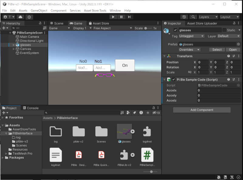Viewport: 243px width, 180px height.
Task: Open the PiBleSampleCode C# script asset
Action: (147, 155)
